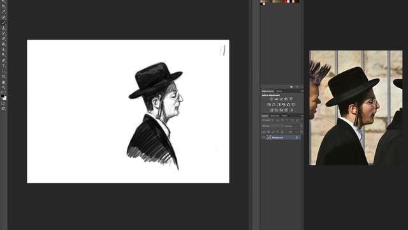Select the Healing Brush tool
408x230 pixels.
coord(3,17)
